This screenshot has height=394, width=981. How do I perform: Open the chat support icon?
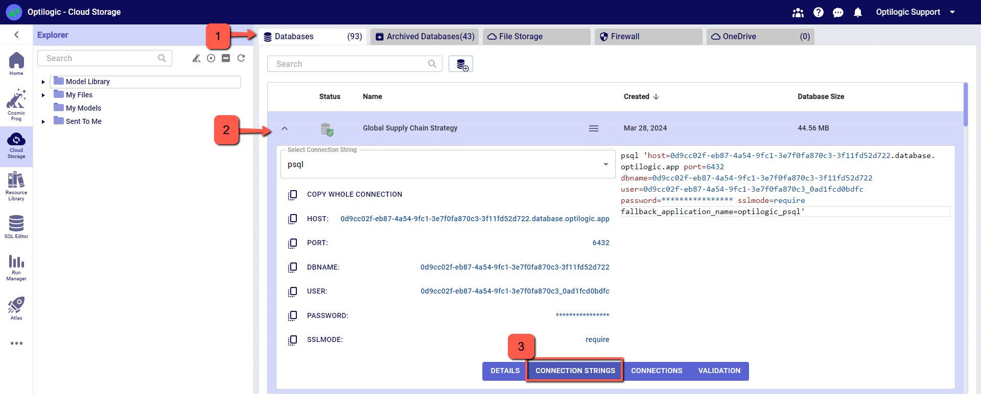(x=838, y=12)
